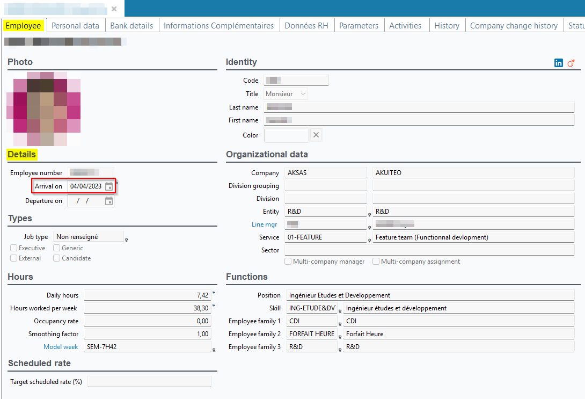Switch to the Bank details tab

click(131, 25)
